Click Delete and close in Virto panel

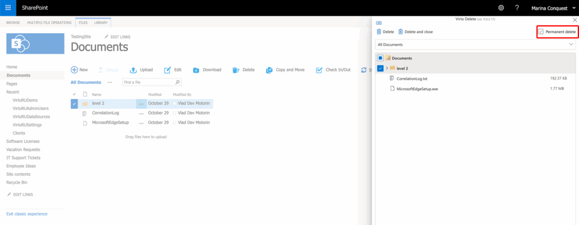pyautogui.click(x=416, y=32)
